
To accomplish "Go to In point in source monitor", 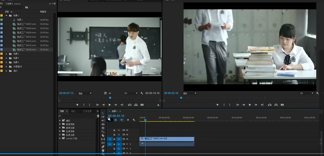I will coord(98,105).
